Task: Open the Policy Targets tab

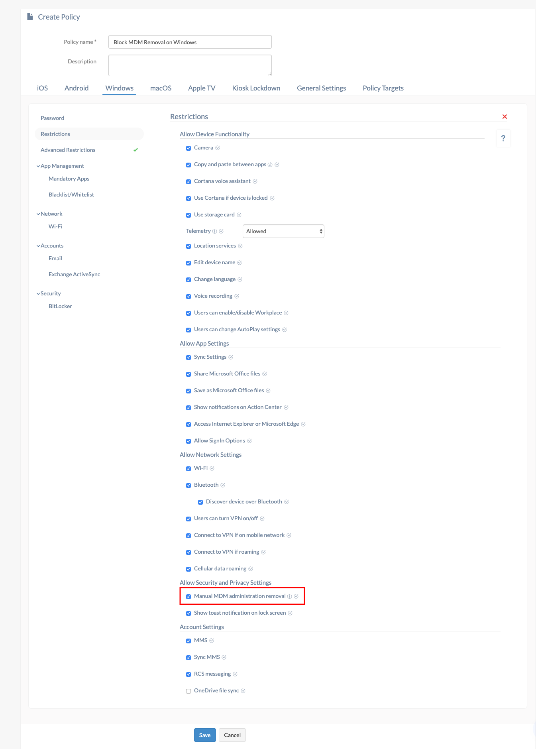Action: coord(383,88)
